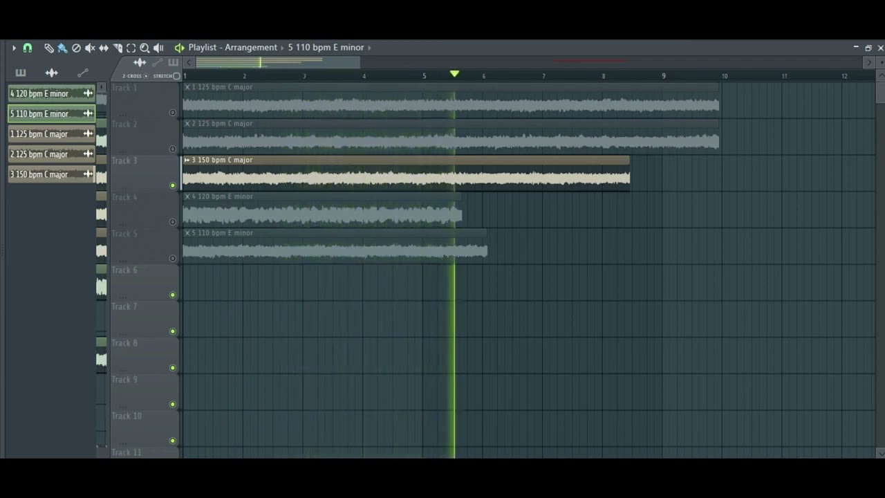This screenshot has width=885, height=498.
Task: Select the Slip tool
Action: click(104, 48)
